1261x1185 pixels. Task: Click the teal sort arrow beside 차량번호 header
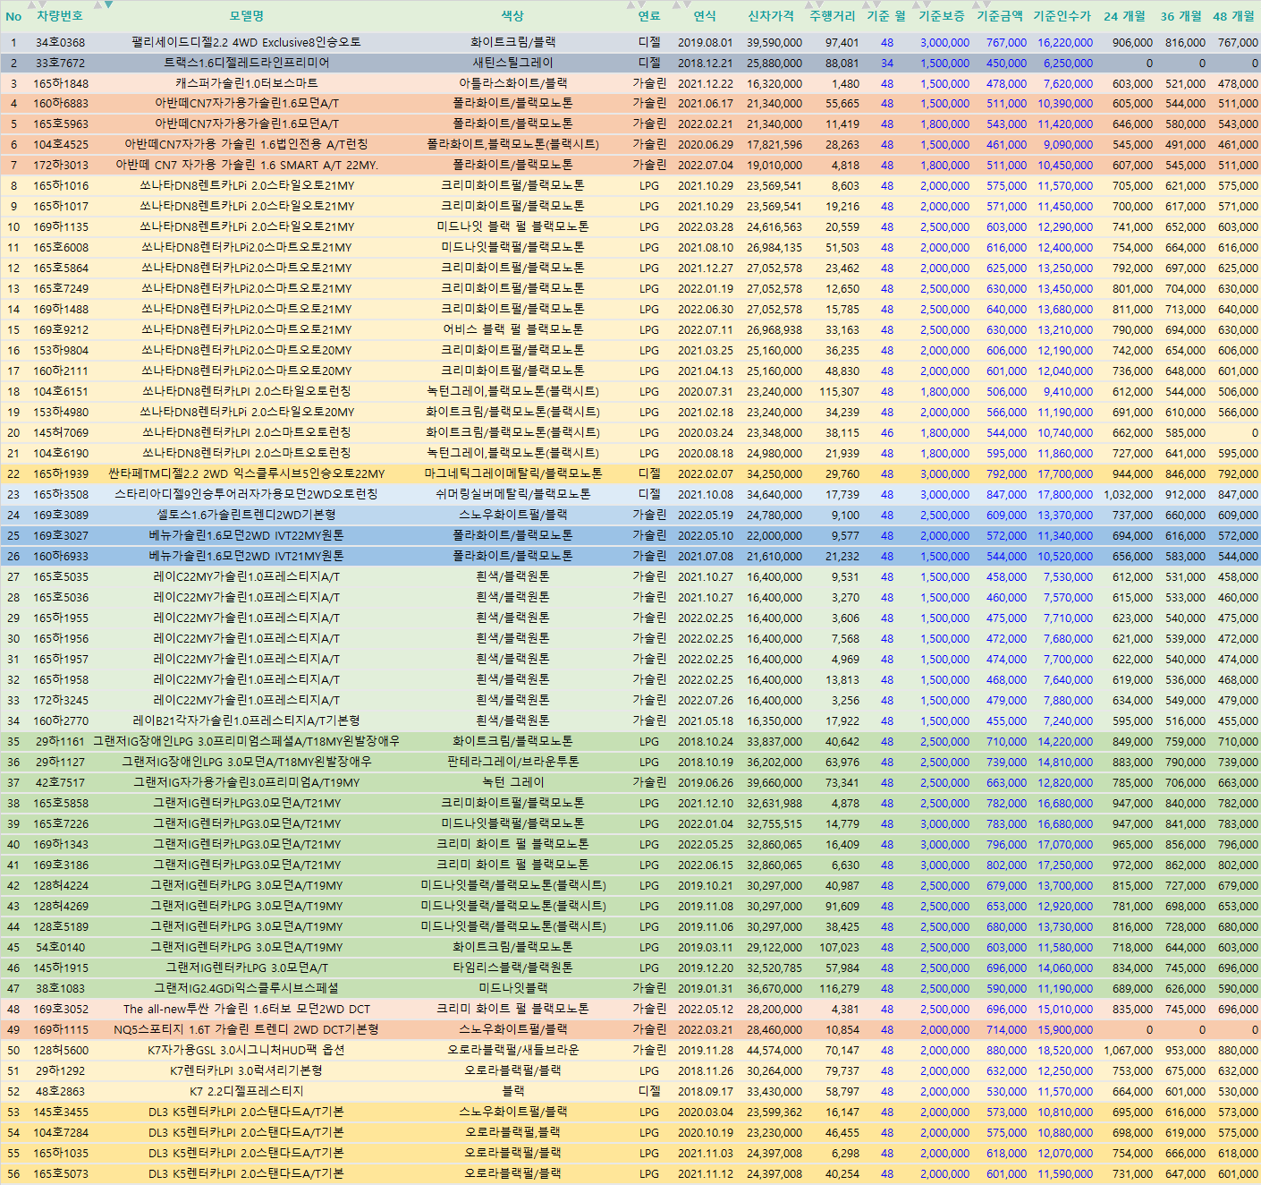108,5
